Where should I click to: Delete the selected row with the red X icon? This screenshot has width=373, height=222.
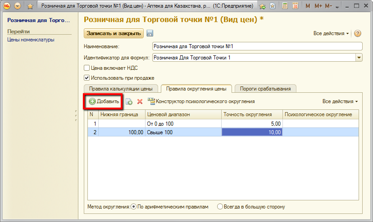[140, 102]
